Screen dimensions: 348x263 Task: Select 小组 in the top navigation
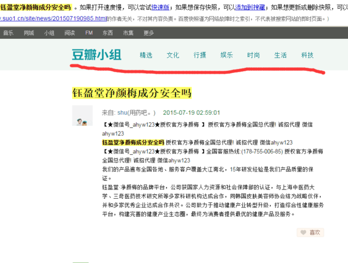point(49,33)
